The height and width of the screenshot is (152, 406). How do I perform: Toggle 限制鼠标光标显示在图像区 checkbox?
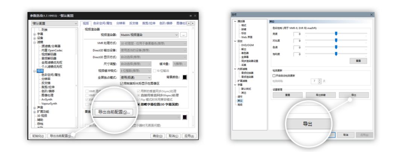[122, 83]
